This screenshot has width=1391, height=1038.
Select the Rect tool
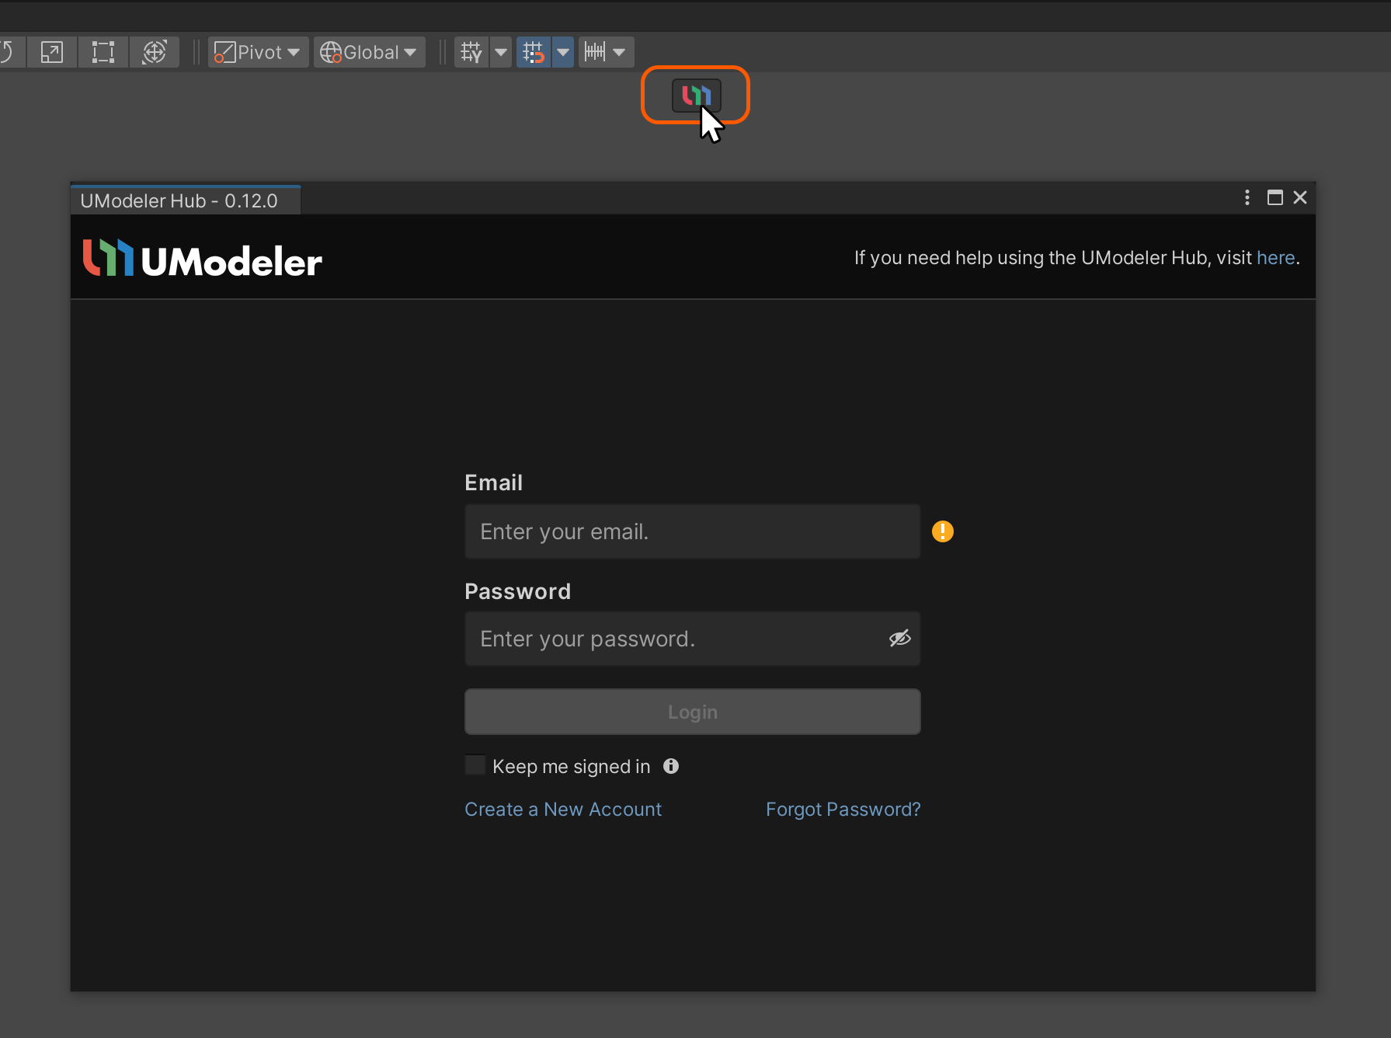[x=103, y=52]
